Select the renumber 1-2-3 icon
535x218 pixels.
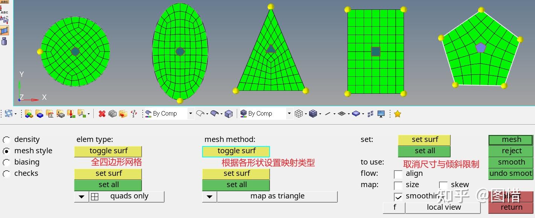tap(133, 113)
